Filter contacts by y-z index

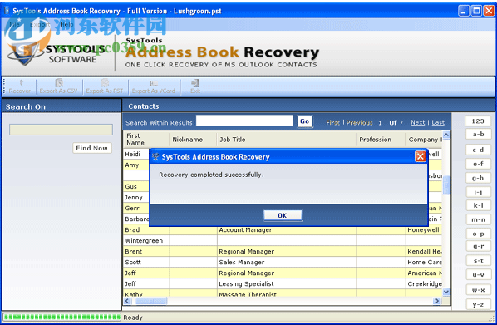tap(478, 305)
